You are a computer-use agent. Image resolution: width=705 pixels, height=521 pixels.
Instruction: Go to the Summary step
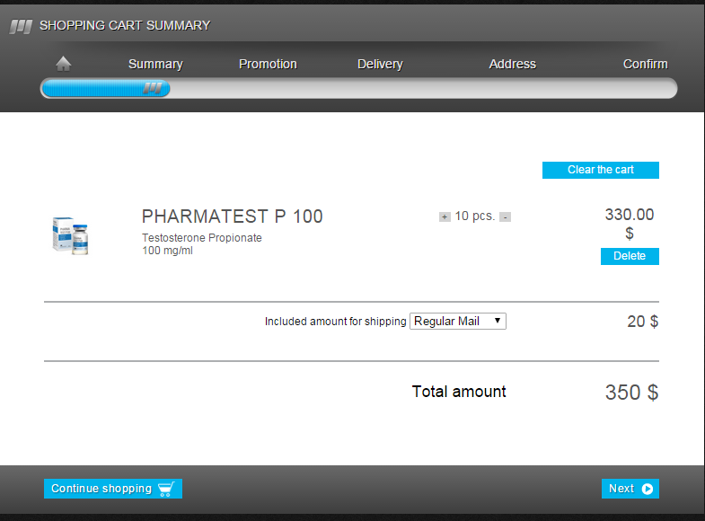155,64
